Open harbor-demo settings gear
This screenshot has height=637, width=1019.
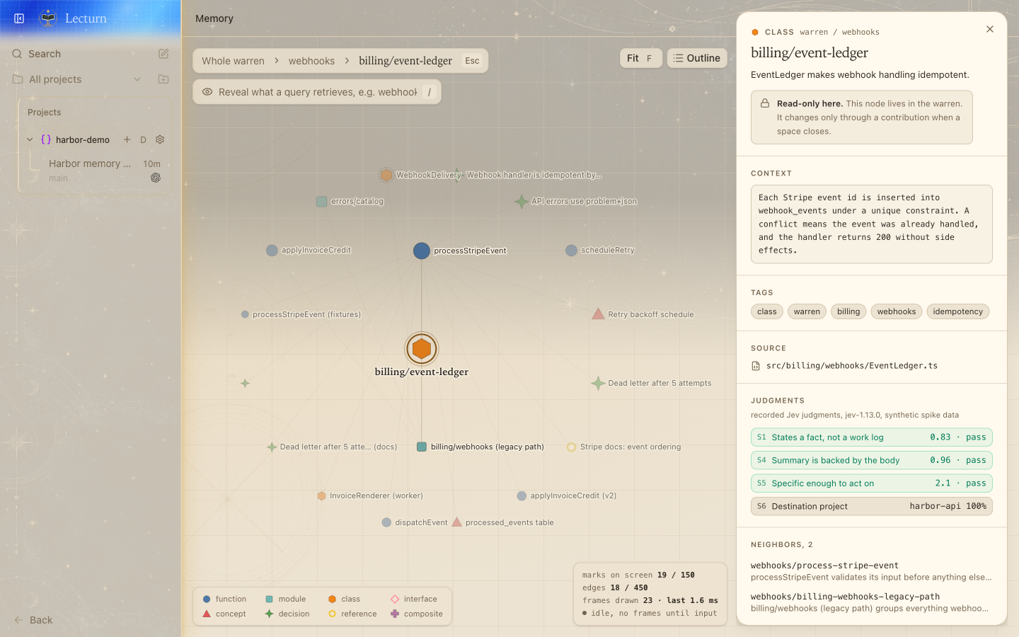pyautogui.click(x=160, y=139)
